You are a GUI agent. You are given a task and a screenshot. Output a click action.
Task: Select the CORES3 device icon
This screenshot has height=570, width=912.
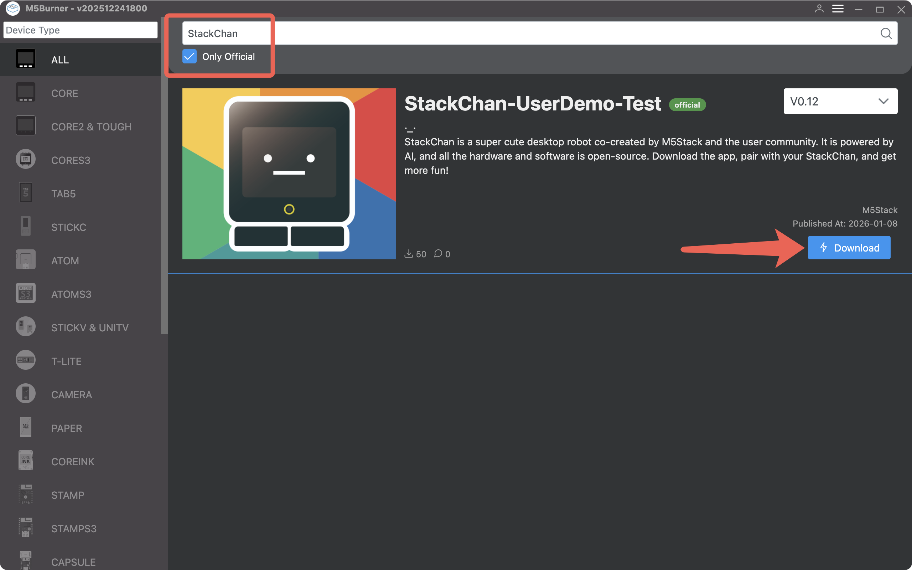click(x=25, y=160)
